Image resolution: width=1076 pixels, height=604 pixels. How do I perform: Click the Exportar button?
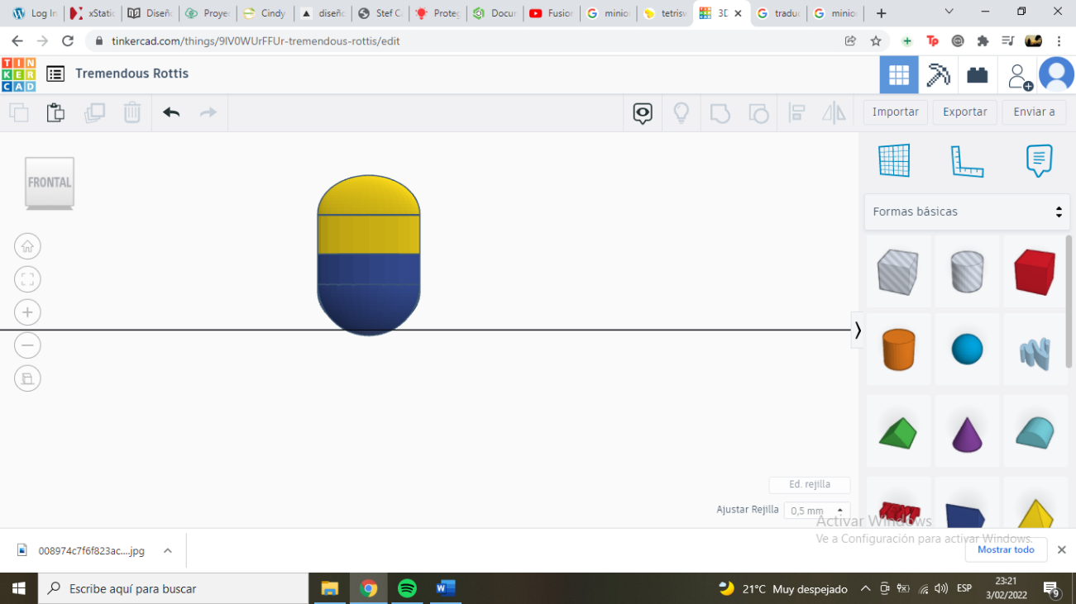[x=964, y=112]
